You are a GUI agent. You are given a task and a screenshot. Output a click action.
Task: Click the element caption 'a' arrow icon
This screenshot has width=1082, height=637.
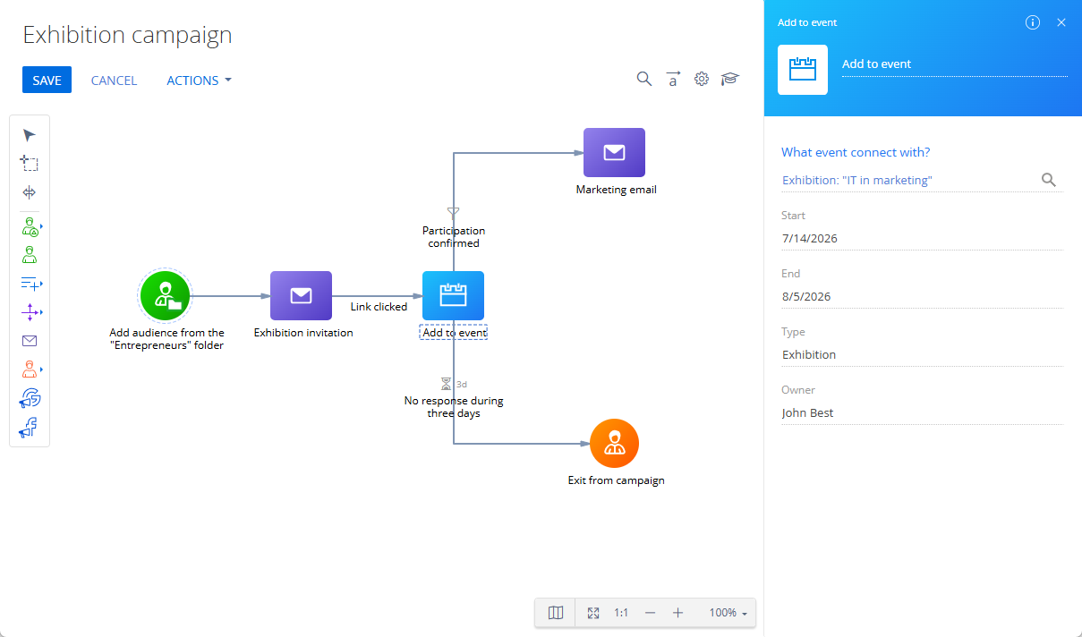pos(673,79)
